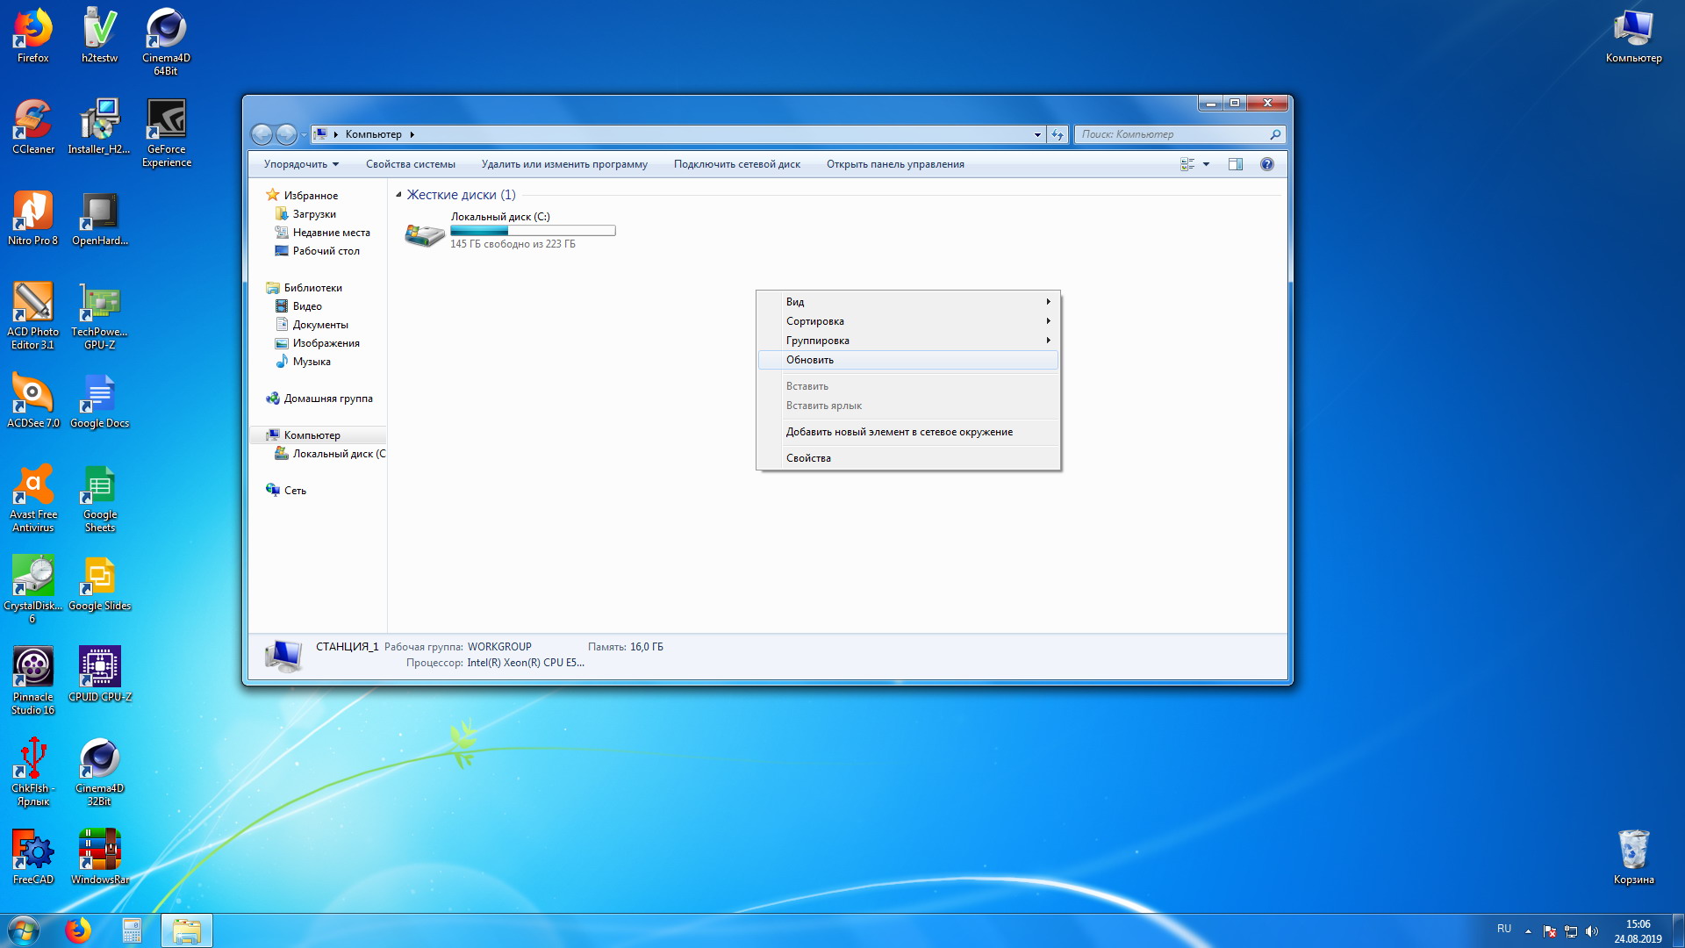Open the address bar history dropdown

pyautogui.click(x=1037, y=134)
